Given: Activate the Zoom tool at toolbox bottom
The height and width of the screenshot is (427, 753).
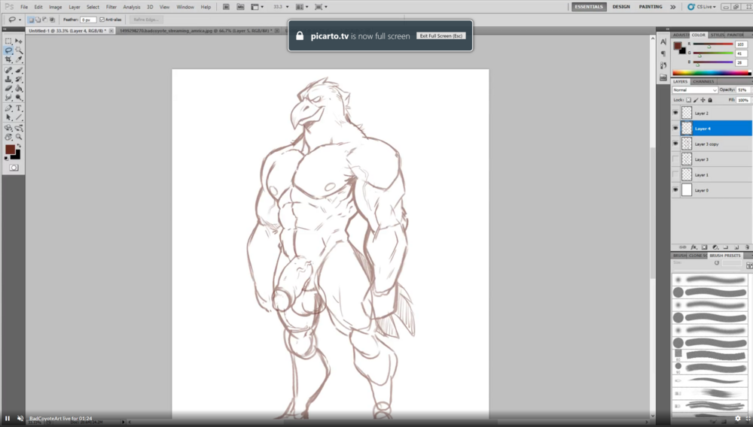Looking at the screenshot, I should (x=19, y=137).
